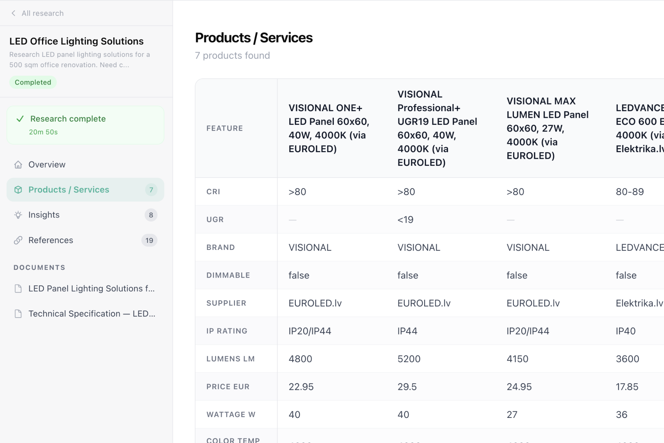Click the back chevron beside All research

coord(14,13)
